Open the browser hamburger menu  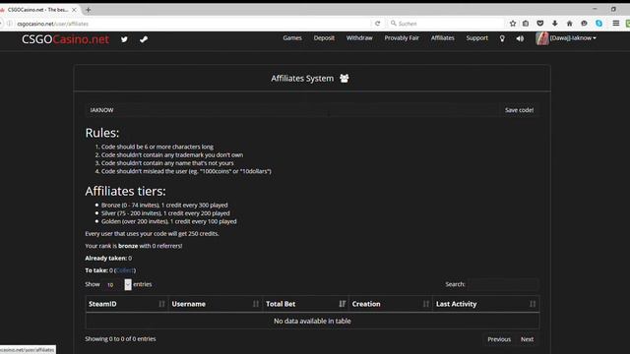coord(616,24)
